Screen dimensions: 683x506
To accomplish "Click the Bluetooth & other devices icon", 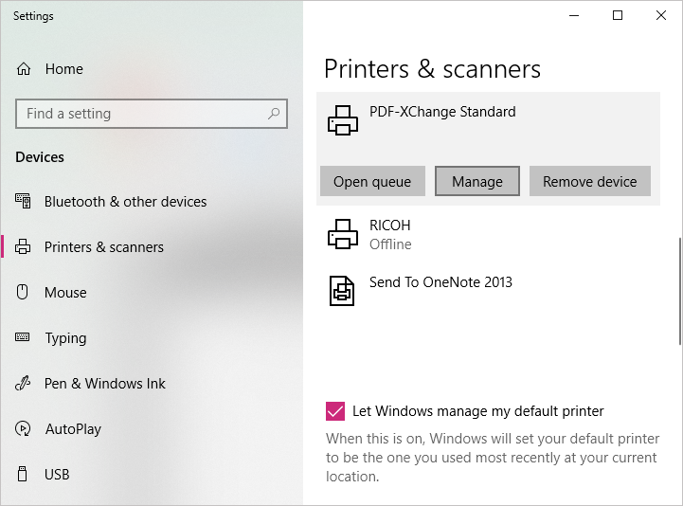I will tap(23, 201).
